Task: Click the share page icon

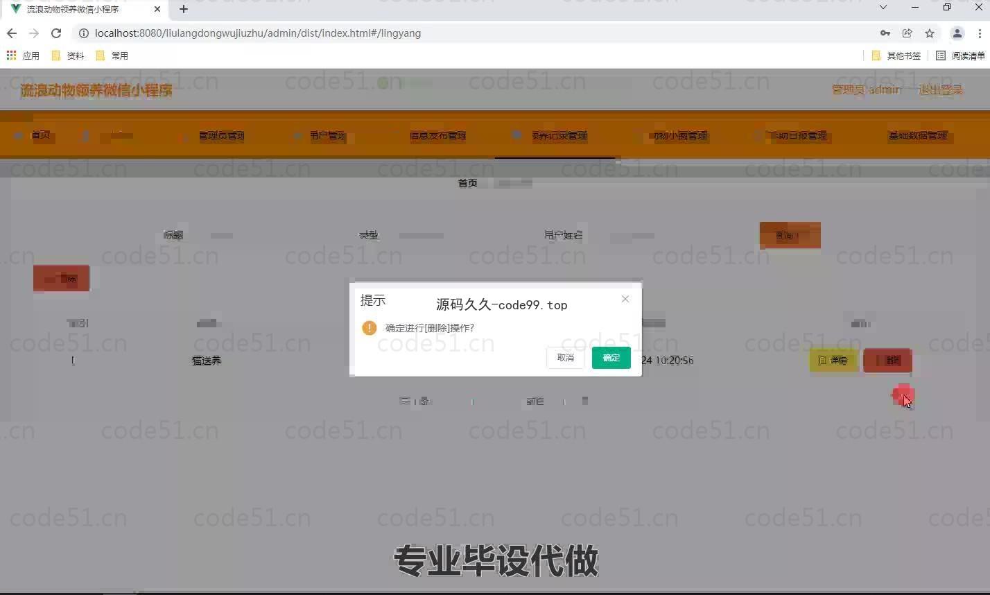Action: pyautogui.click(x=907, y=33)
